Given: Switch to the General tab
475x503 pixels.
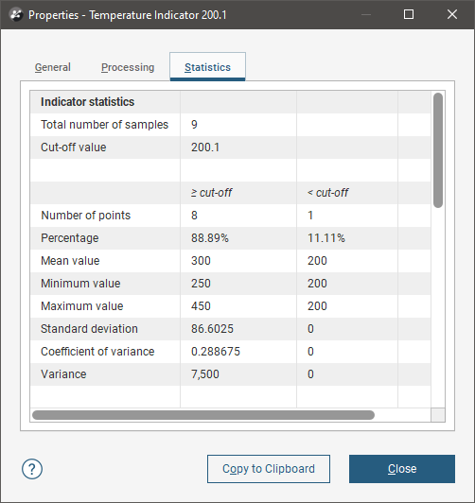Looking at the screenshot, I should pyautogui.click(x=53, y=67).
